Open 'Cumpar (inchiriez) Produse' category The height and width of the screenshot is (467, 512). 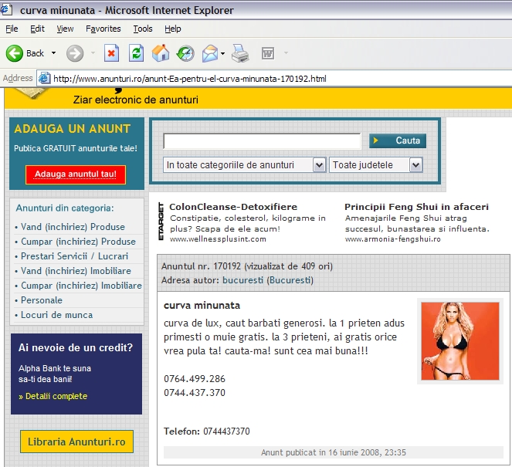78,242
